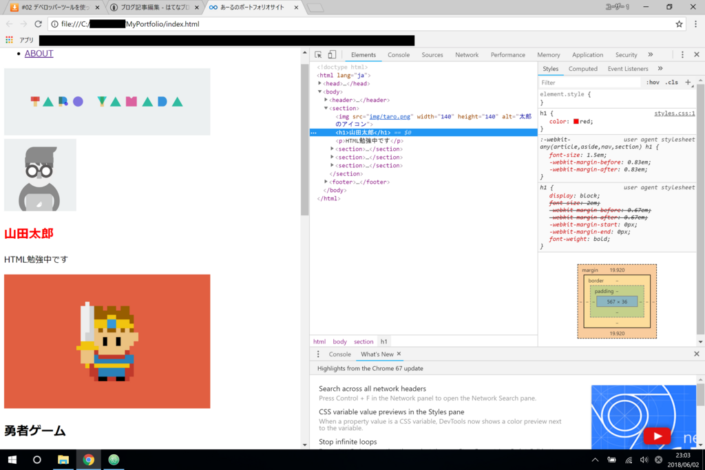Select html in the breadcrumb trail

point(319,341)
